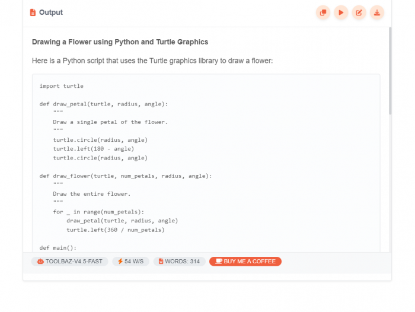Select the TOOLBAZ-V4.5-FAST model badge
Screen dimensions: 415x312
click(70, 262)
